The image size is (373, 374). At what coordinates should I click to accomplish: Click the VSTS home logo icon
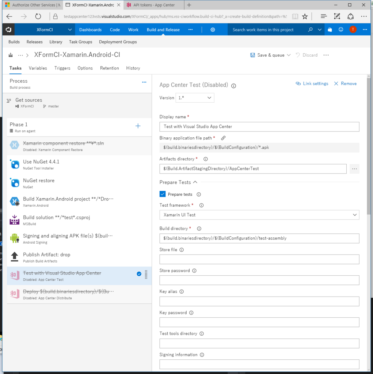point(9,30)
